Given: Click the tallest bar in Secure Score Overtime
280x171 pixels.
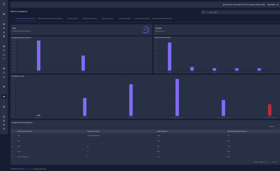Looking at the screenshot, I should tap(170, 56).
